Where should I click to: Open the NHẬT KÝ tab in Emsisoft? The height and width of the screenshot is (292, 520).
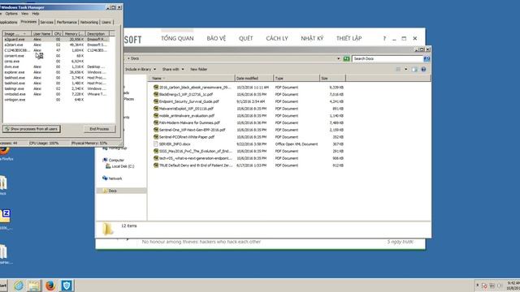[312, 38]
